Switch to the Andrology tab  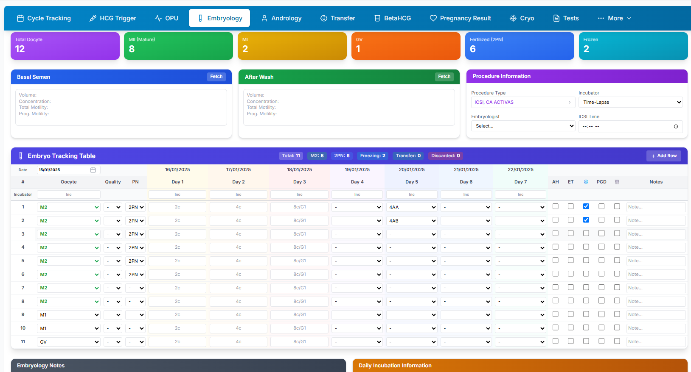[281, 18]
